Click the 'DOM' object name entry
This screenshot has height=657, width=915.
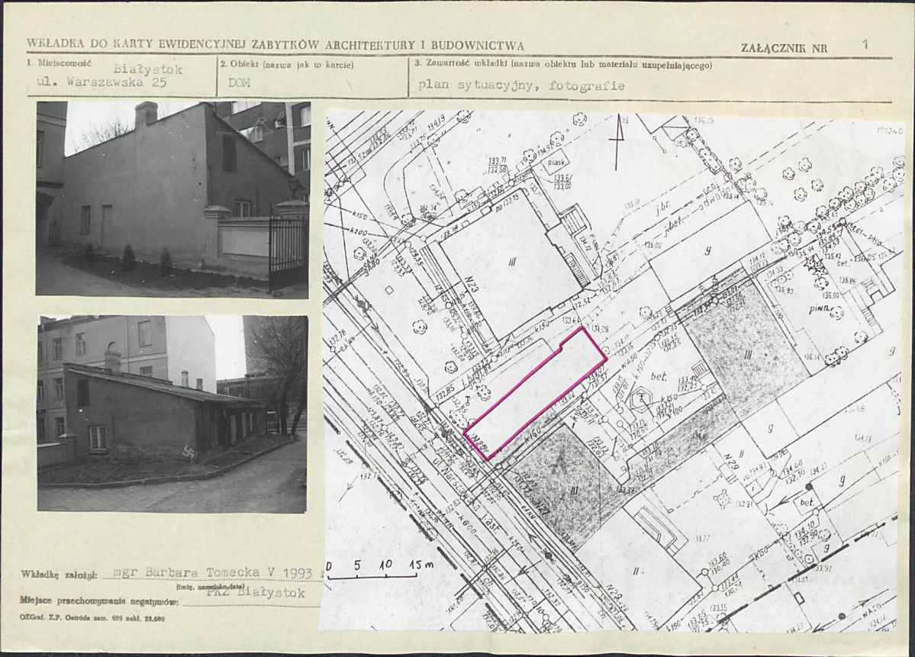pyautogui.click(x=233, y=84)
